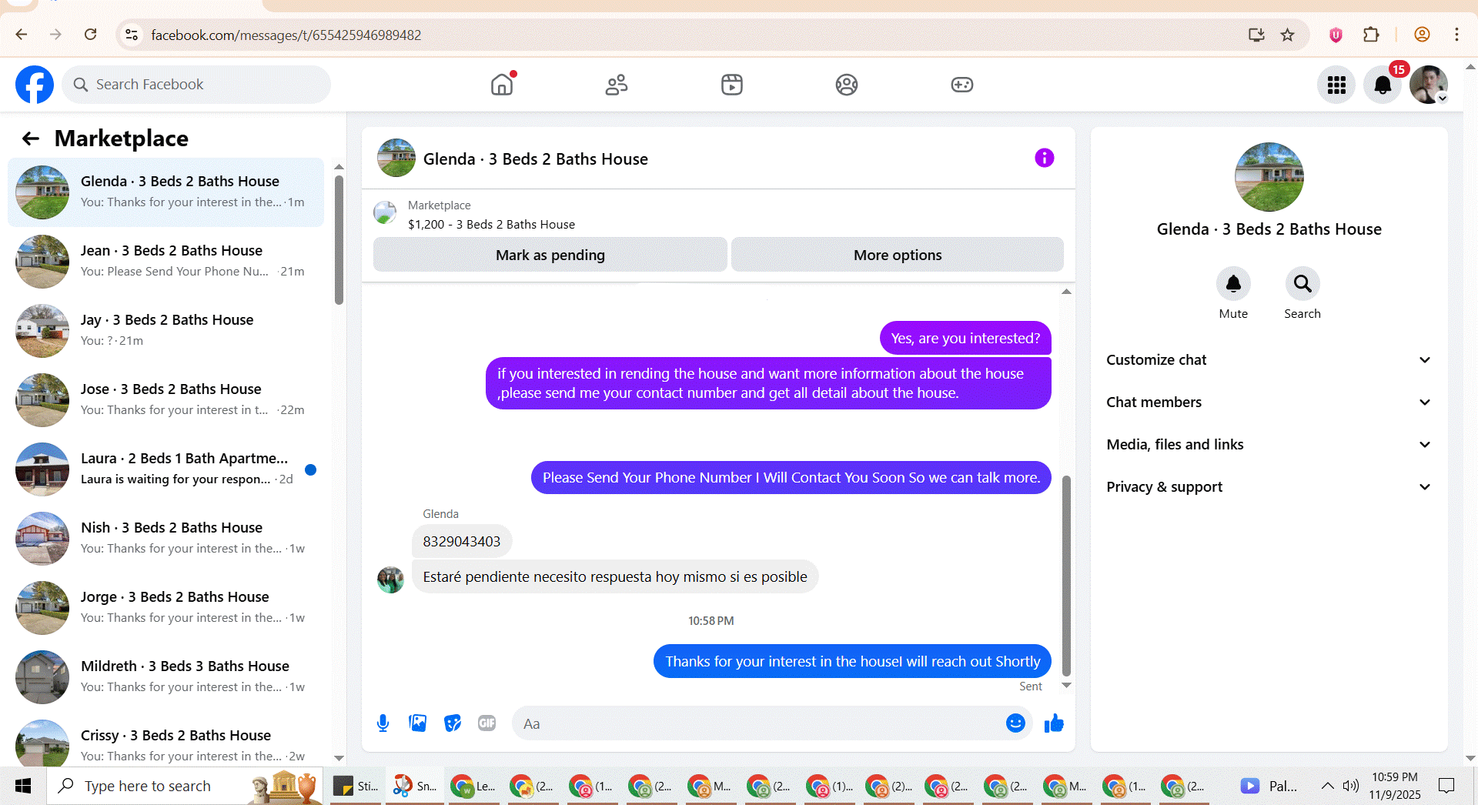1478x805 pixels.
Task: Click the taskbar volume speaker icon
Action: pyautogui.click(x=1350, y=786)
